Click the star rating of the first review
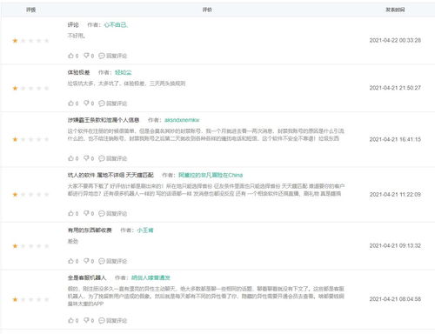Image resolution: width=435 pixels, height=334 pixels. point(30,41)
